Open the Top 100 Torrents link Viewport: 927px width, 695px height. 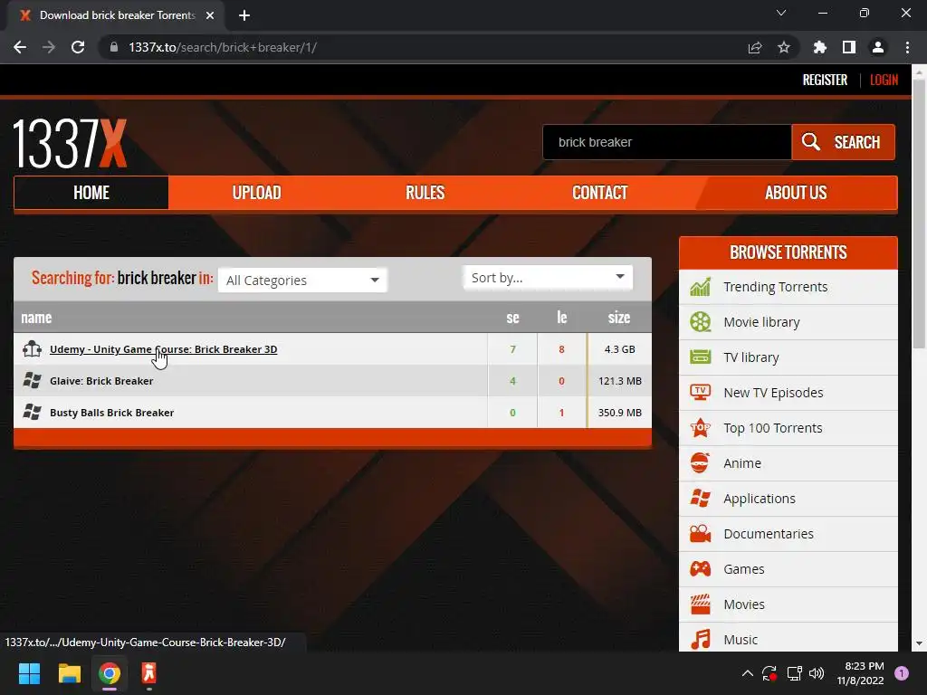point(773,428)
